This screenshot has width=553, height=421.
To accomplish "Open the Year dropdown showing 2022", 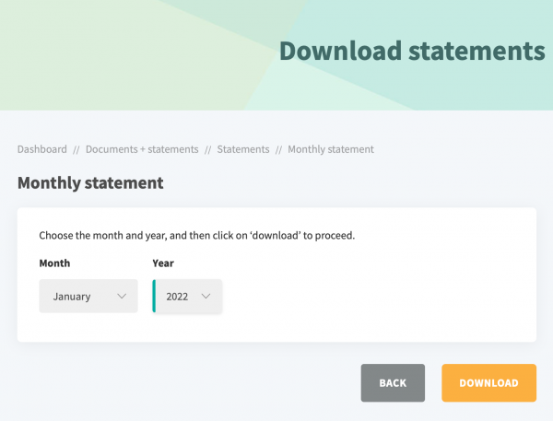I will (x=188, y=297).
